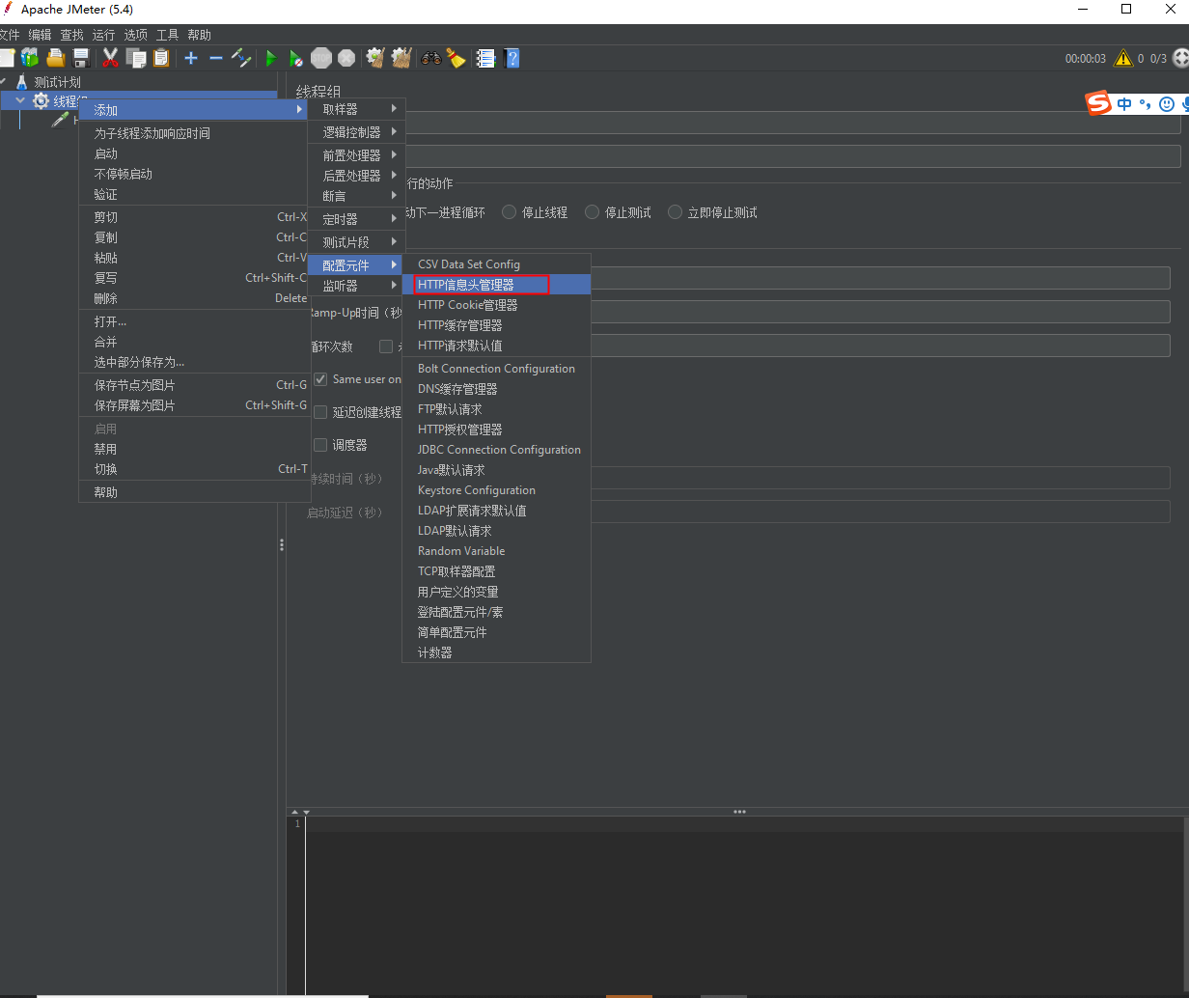This screenshot has width=1189, height=998.
Task: Click the blue plus Expand All icon
Action: pos(191,59)
